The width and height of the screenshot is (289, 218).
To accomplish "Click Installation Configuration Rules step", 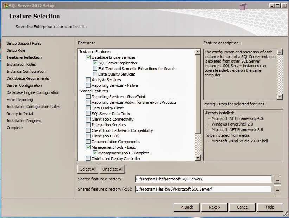I will click(x=33, y=107).
